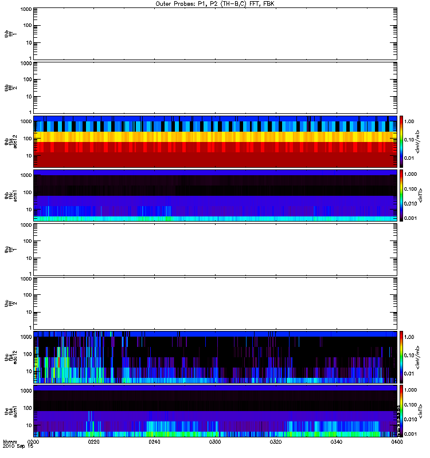
Task: Click inside the thc fbk scm1 spectrogram panel
Action: click(215, 411)
